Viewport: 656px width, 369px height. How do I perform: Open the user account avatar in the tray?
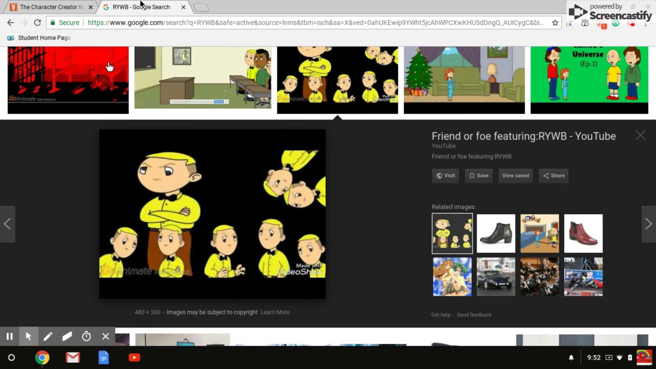click(x=644, y=357)
